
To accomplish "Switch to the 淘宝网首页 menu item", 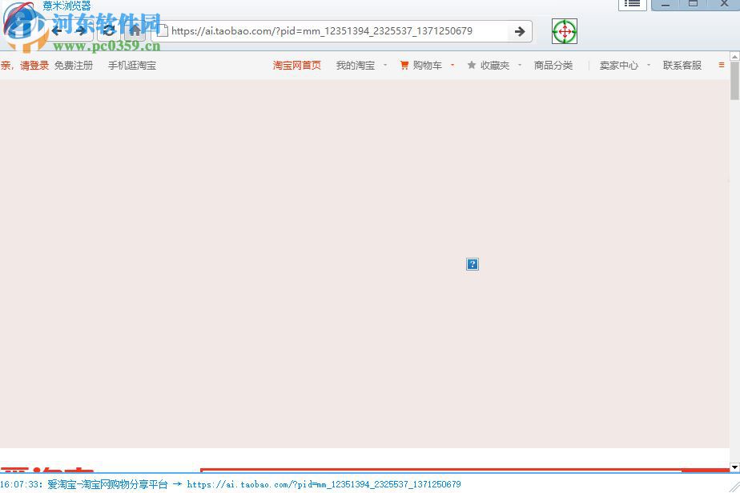I will point(296,65).
